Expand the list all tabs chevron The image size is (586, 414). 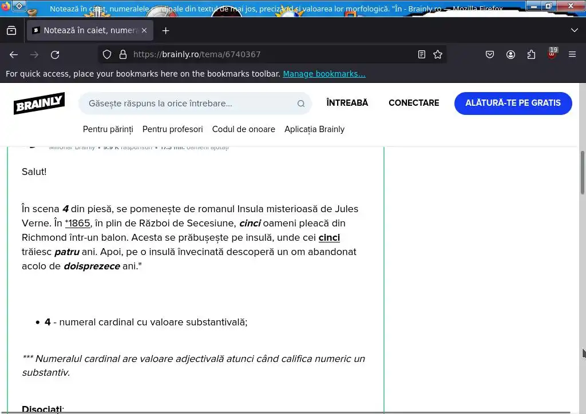575,30
